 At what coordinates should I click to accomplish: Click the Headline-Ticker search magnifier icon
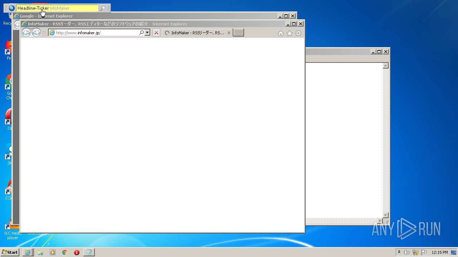[x=103, y=8]
